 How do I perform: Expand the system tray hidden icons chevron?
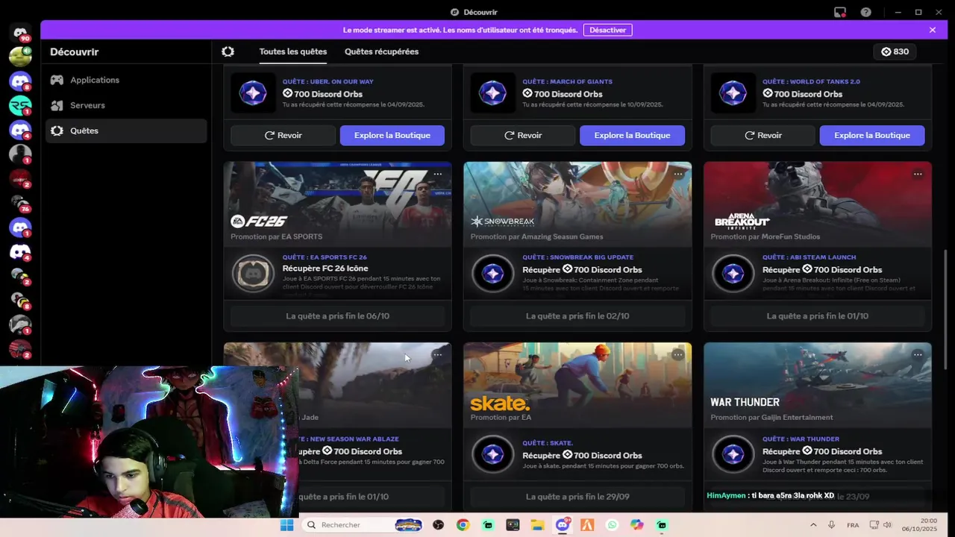coord(813,525)
